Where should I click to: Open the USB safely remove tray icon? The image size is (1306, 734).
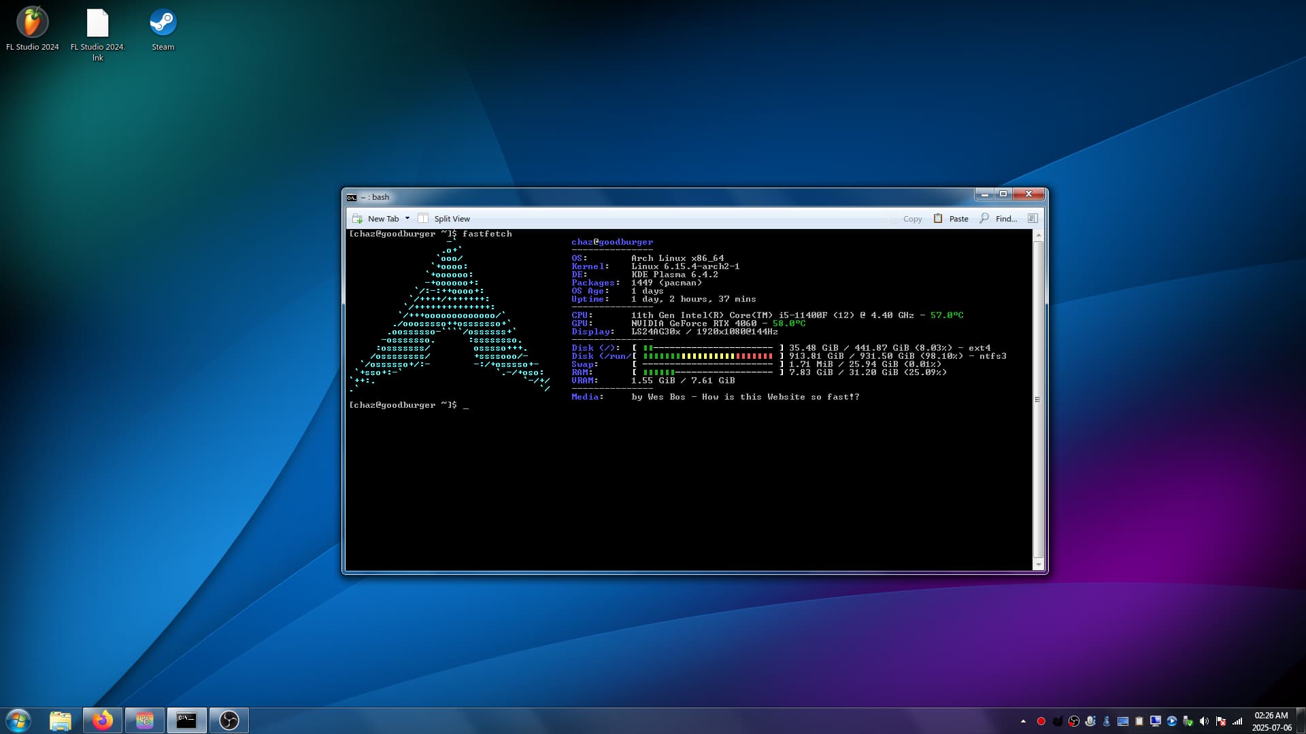pyautogui.click(x=1188, y=721)
